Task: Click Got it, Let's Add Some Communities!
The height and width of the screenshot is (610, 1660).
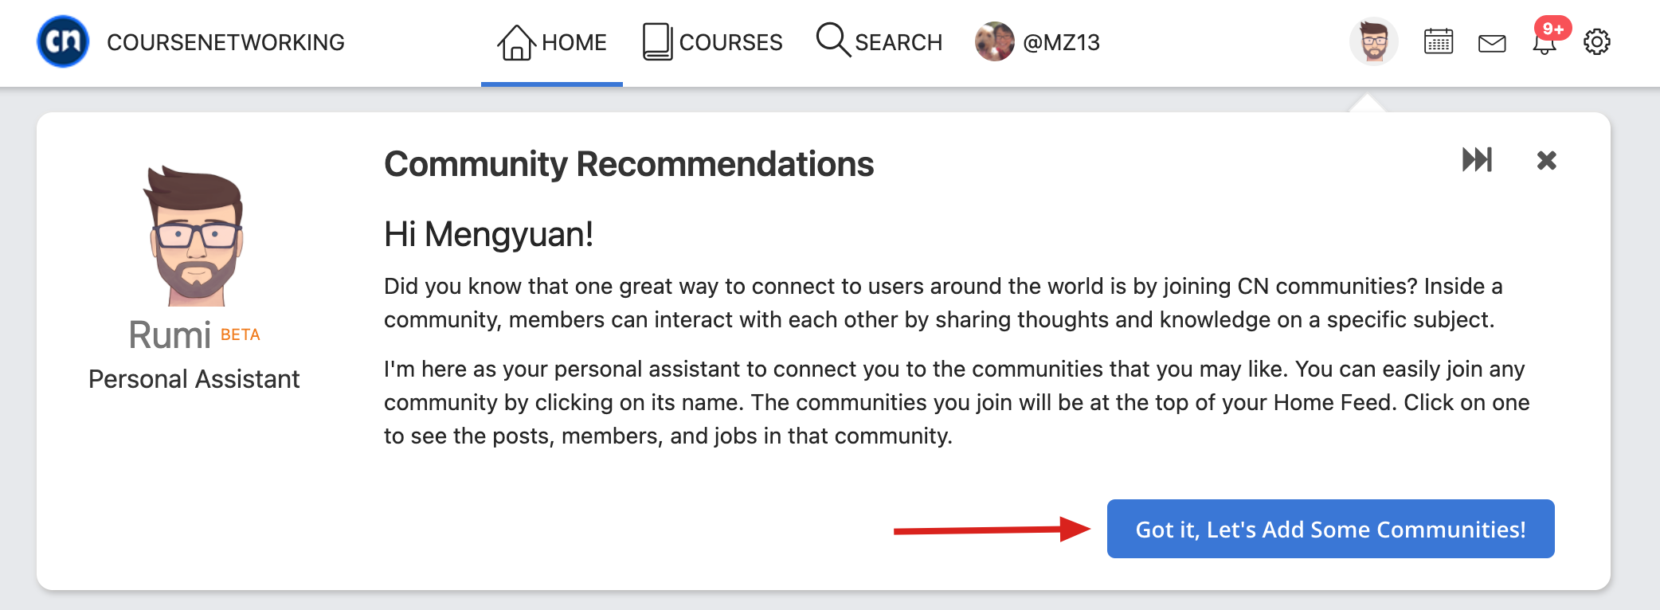Action: (x=1330, y=529)
